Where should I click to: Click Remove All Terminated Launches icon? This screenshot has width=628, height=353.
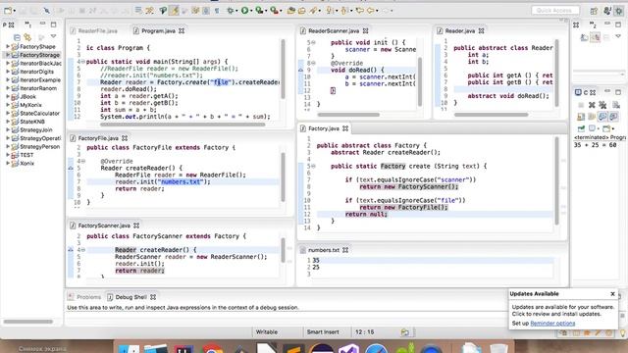click(x=602, y=105)
